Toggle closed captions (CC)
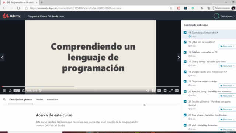236x133 pixels. [159, 91]
